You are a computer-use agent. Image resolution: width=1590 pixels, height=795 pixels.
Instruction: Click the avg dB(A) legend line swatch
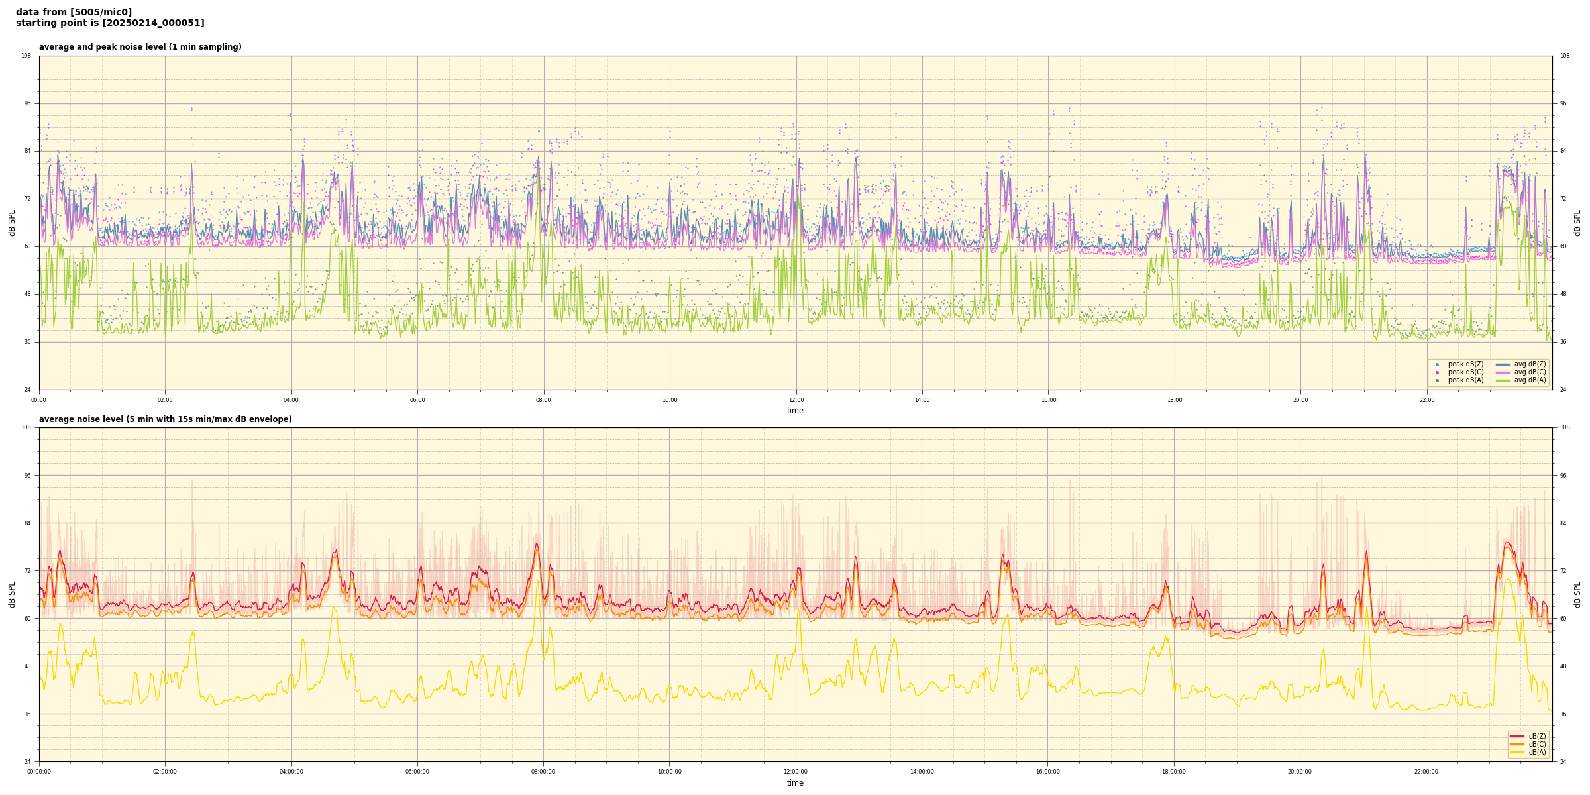[x=1503, y=380]
